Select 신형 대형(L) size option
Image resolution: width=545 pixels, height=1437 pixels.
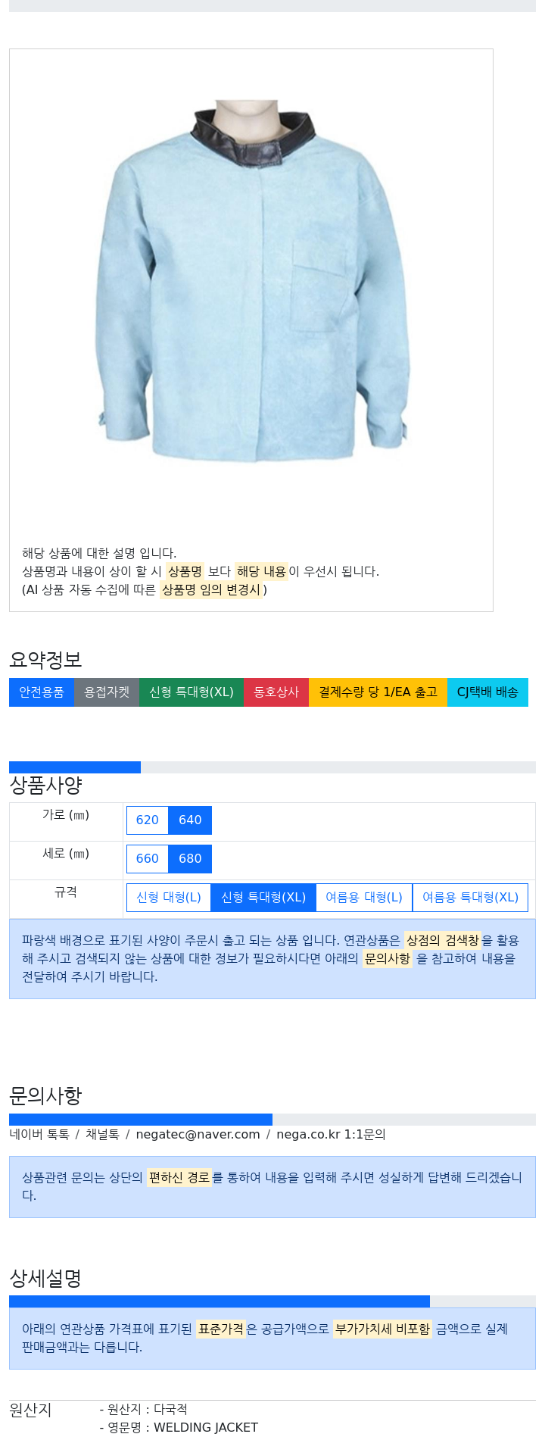pyautogui.click(x=169, y=898)
